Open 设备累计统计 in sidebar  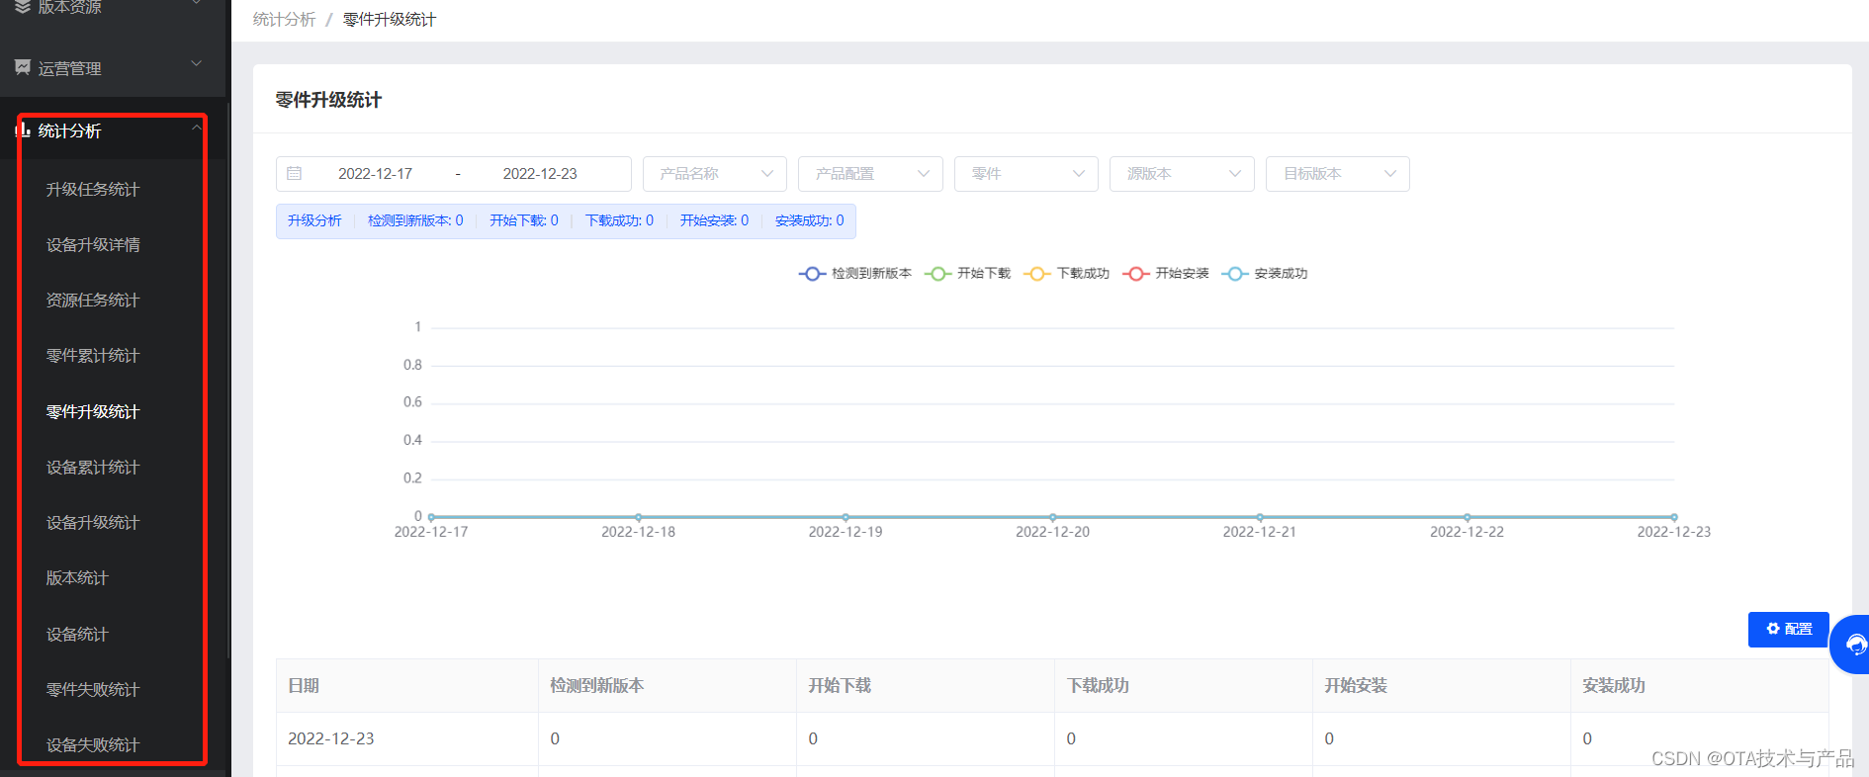tap(93, 468)
